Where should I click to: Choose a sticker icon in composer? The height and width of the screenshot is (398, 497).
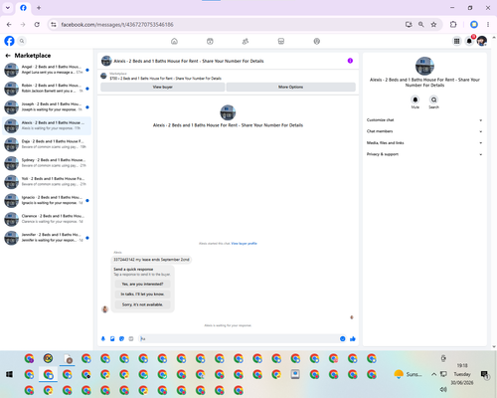point(121,338)
